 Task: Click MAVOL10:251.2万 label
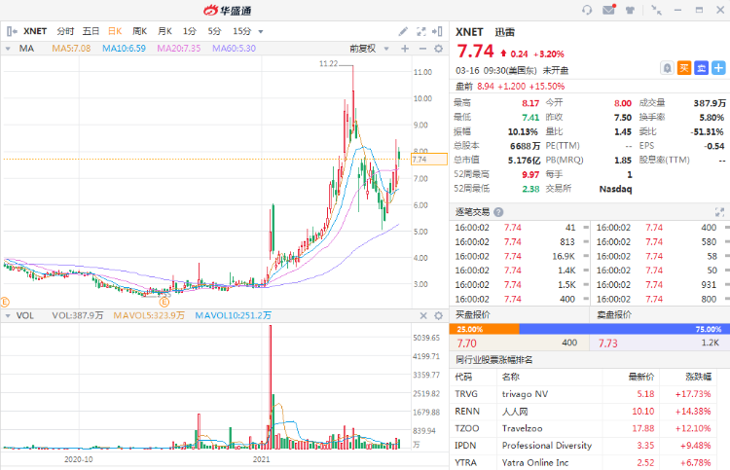point(233,316)
